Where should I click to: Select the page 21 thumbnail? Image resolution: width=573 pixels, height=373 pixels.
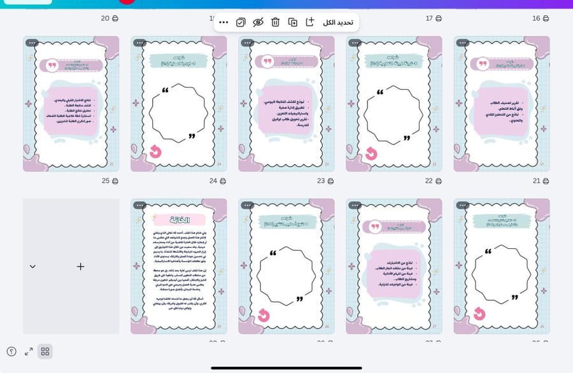pos(502,104)
